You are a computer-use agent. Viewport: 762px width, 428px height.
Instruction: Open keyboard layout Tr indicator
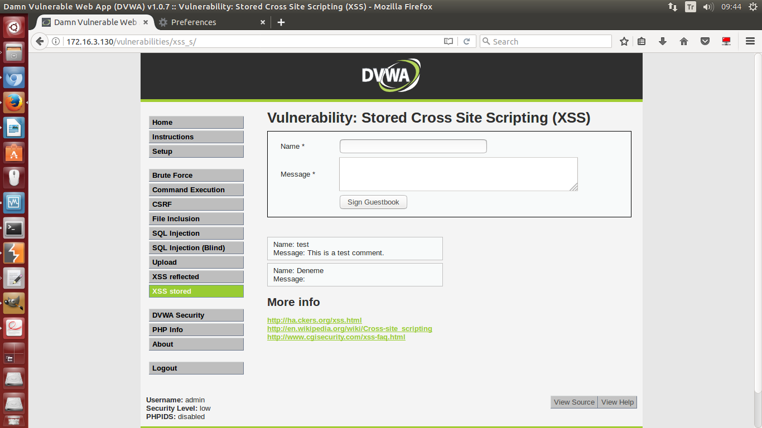[x=691, y=7]
